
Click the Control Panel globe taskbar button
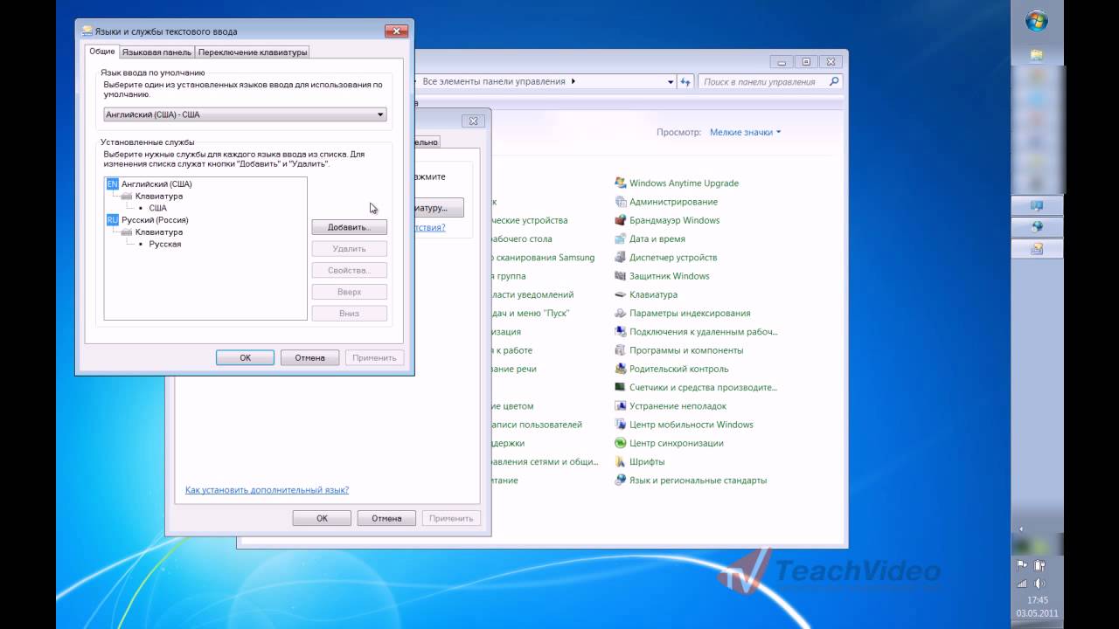coord(1038,227)
